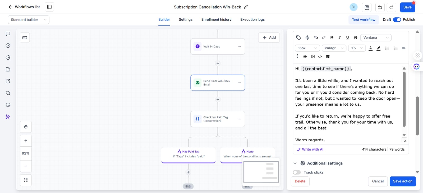Toggle the left sidebar panel icon
Viewport: 423px width, 193px height.
[x=49, y=7]
